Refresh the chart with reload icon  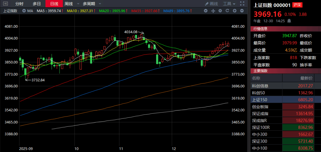tap(227, 11)
